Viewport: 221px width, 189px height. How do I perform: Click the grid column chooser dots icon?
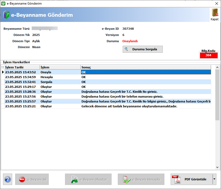3,67
